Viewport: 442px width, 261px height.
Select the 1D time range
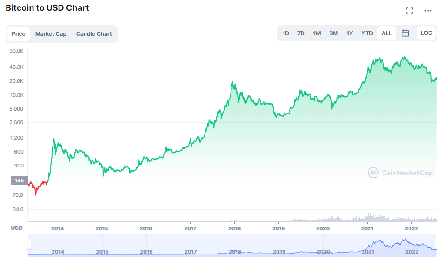tap(285, 33)
